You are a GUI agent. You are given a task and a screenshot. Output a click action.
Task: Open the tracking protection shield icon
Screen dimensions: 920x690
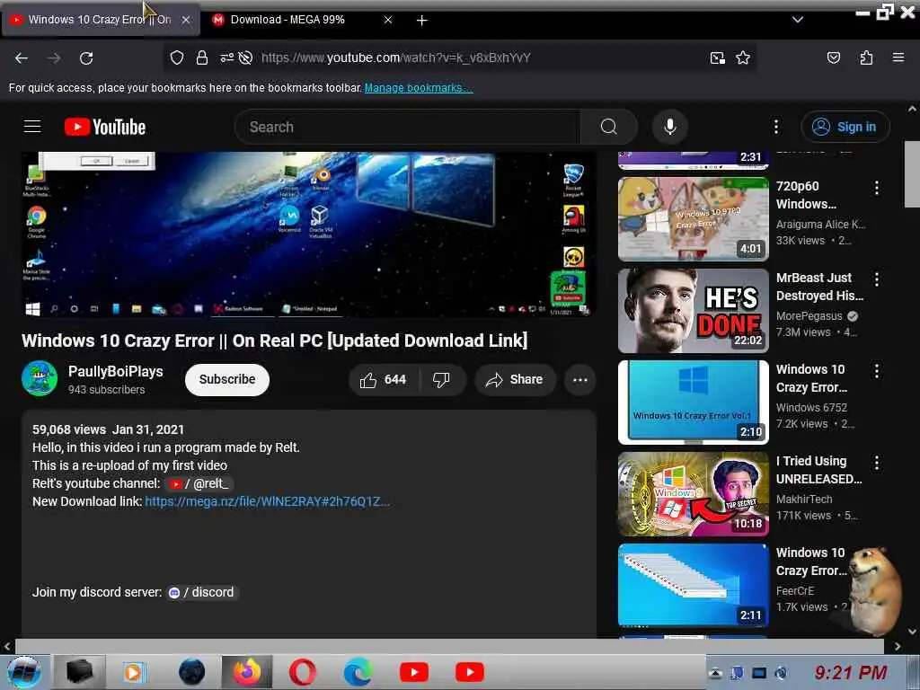tap(177, 57)
